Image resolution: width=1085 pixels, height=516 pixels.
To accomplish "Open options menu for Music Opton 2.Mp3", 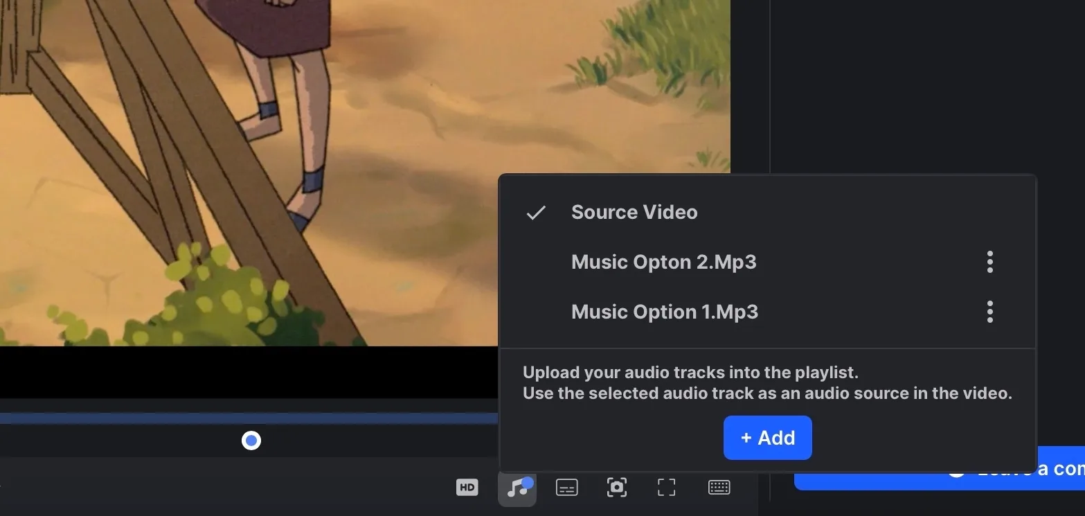I will (x=989, y=262).
